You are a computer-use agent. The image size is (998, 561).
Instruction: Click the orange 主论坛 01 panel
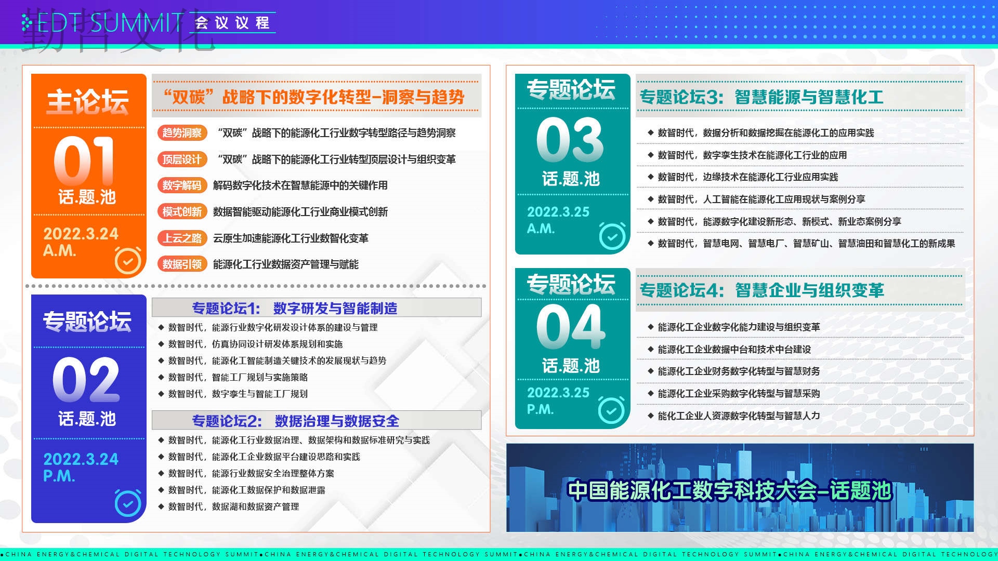point(89,176)
